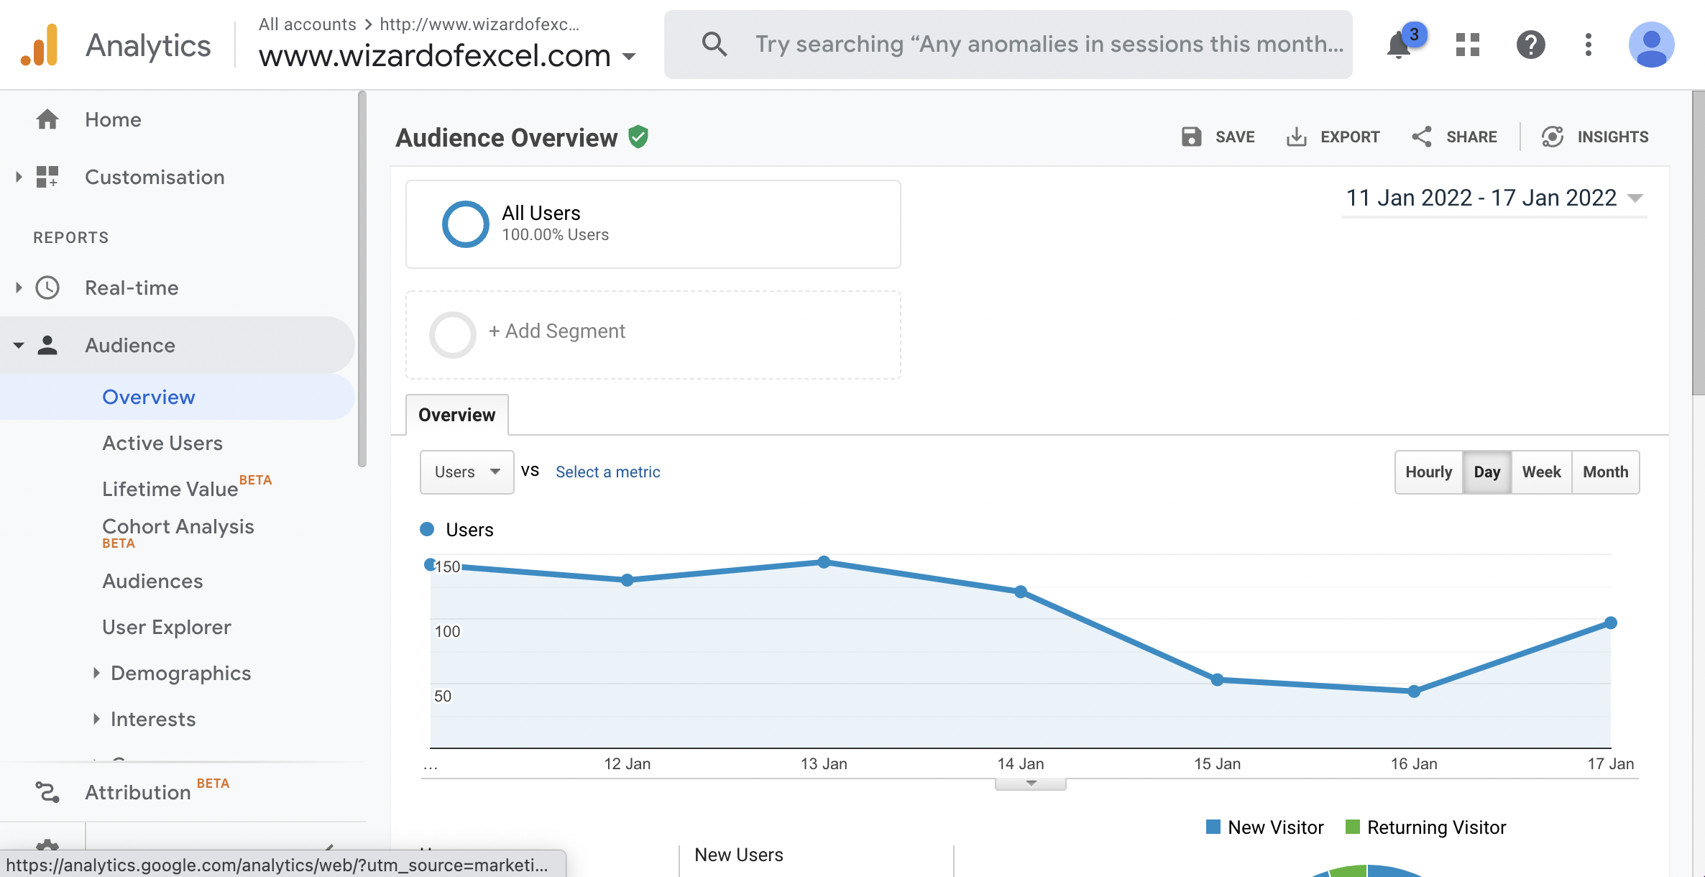The width and height of the screenshot is (1705, 877).
Task: Expand the Interests submenu
Action: [x=96, y=719]
